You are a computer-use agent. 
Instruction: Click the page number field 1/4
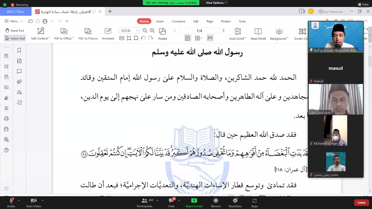click(199, 30)
